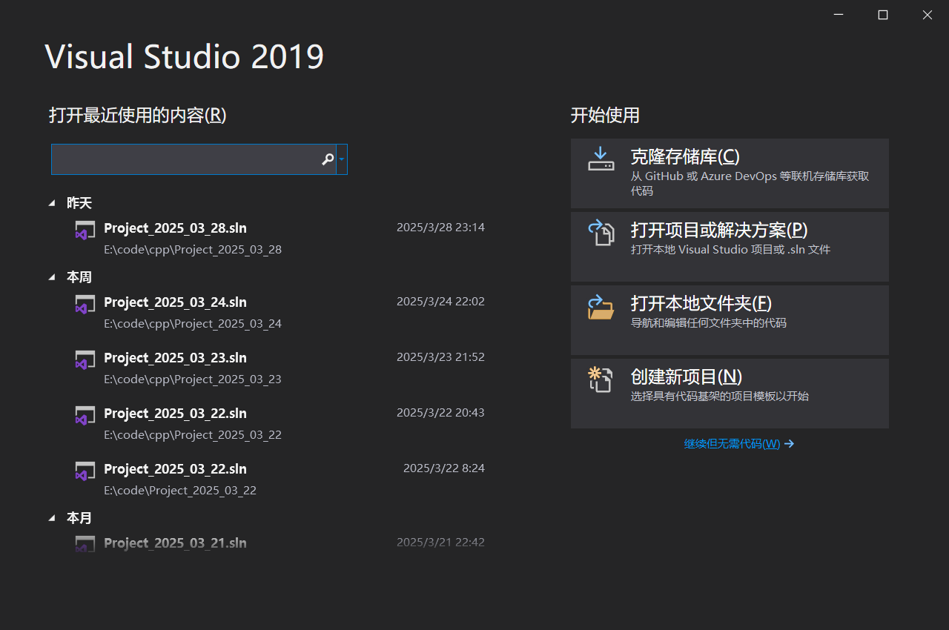This screenshot has width=949, height=630.
Task: Follow 继续但无需代码(W) link
Action: (x=732, y=444)
